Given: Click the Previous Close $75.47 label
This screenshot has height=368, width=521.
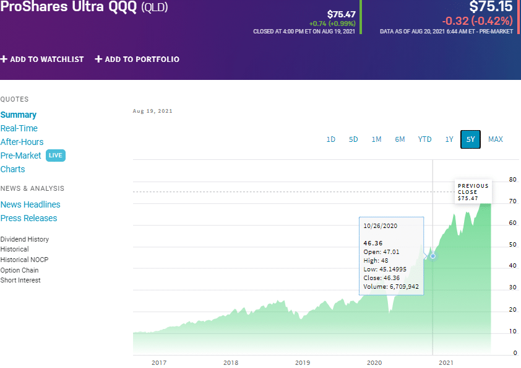Looking at the screenshot, I should 473,192.
